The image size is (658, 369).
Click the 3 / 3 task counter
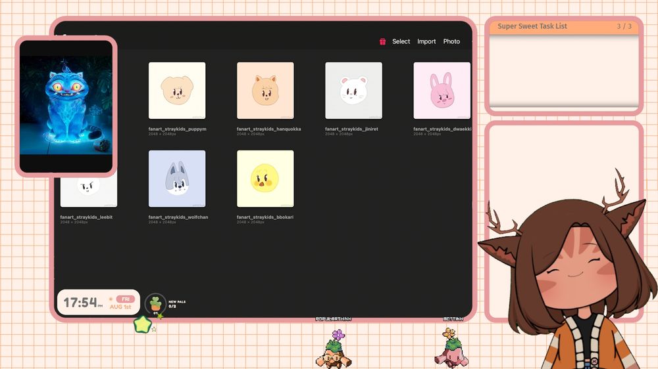(624, 26)
